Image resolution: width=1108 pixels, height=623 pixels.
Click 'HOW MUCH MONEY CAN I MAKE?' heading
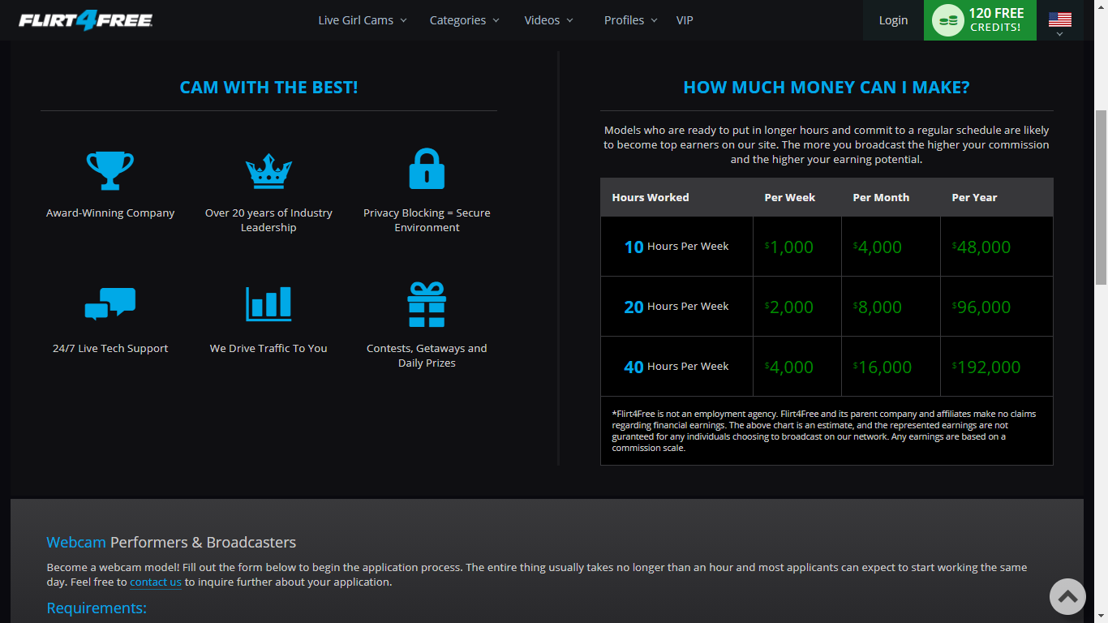827,88
